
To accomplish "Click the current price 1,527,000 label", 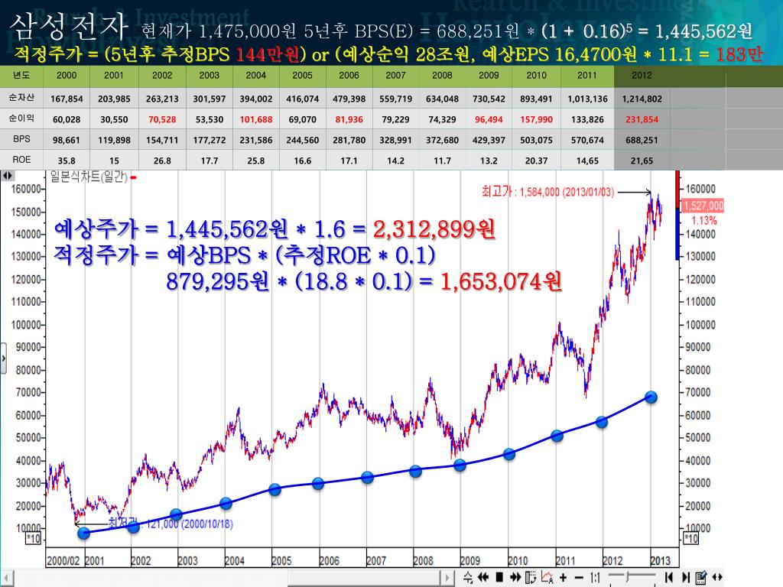I will pos(703,206).
